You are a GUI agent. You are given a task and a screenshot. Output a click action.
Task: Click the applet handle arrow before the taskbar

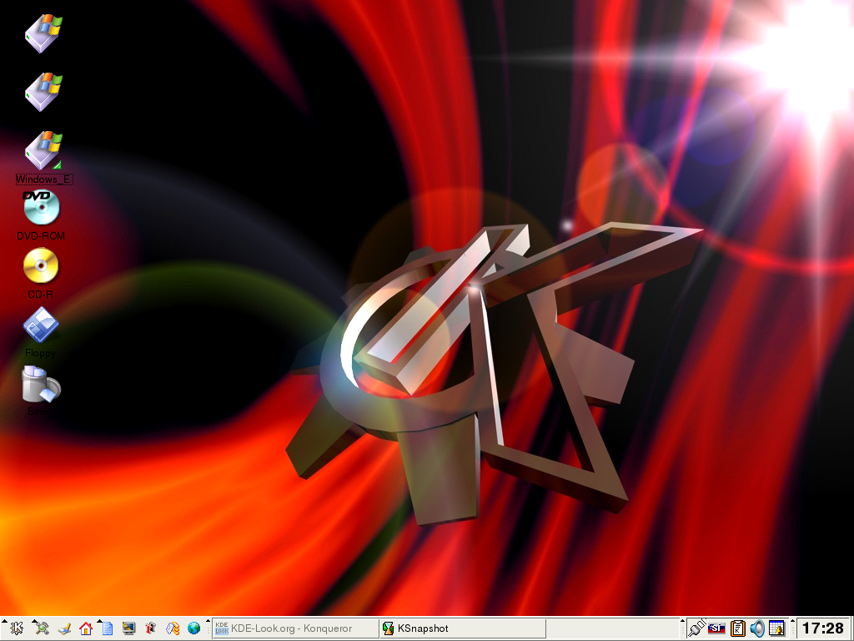click(208, 621)
